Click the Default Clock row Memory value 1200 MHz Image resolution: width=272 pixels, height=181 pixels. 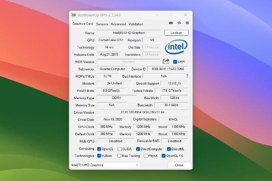(x=143, y=134)
